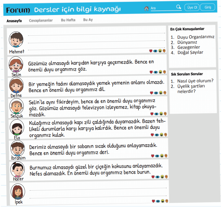Click the Forum logo title
Image resolution: width=221 pixels, height=207 pixels.
click(x=18, y=10)
